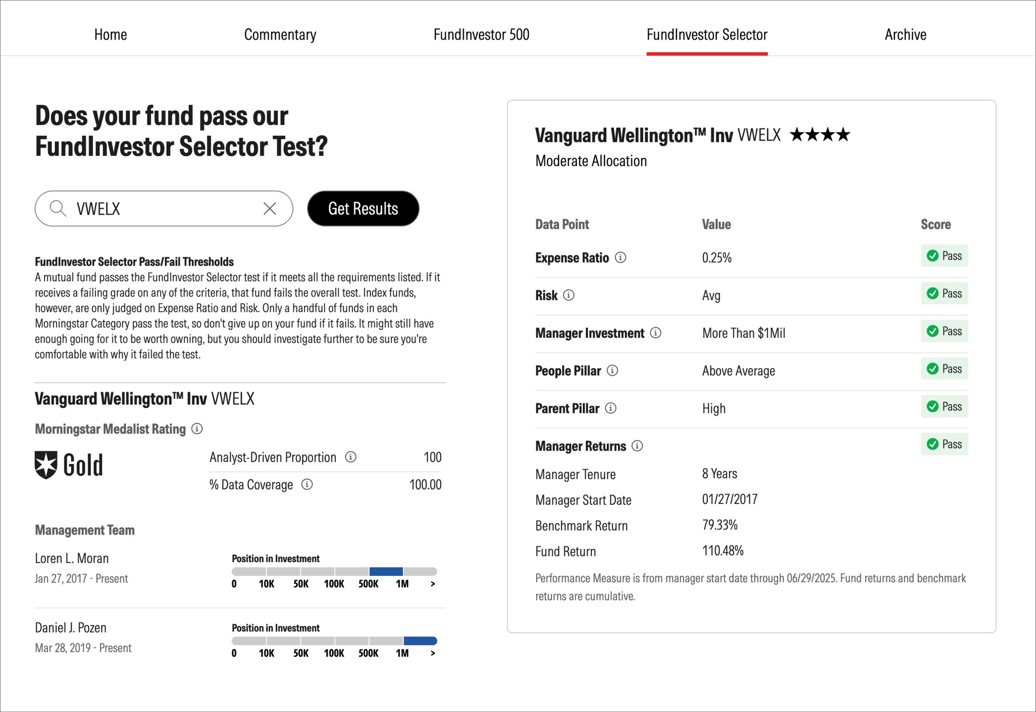This screenshot has width=1036, height=712.
Task: Click into the fund ticker search field
Action: point(155,208)
